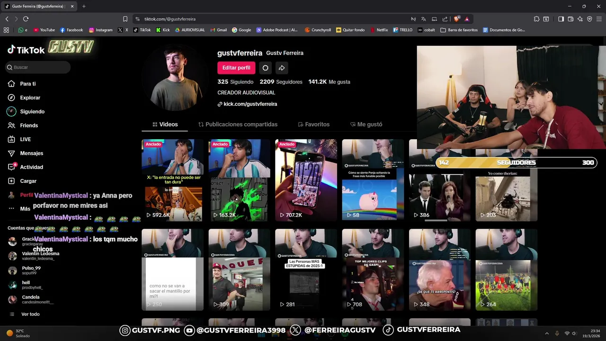Open Netflix bookmark
This screenshot has width=606, height=341.
379,30
